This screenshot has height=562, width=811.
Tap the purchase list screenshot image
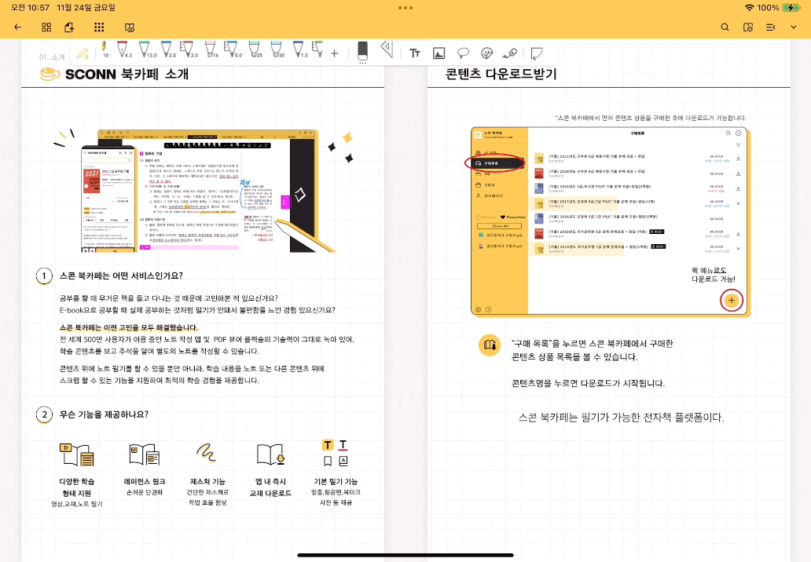pos(609,221)
